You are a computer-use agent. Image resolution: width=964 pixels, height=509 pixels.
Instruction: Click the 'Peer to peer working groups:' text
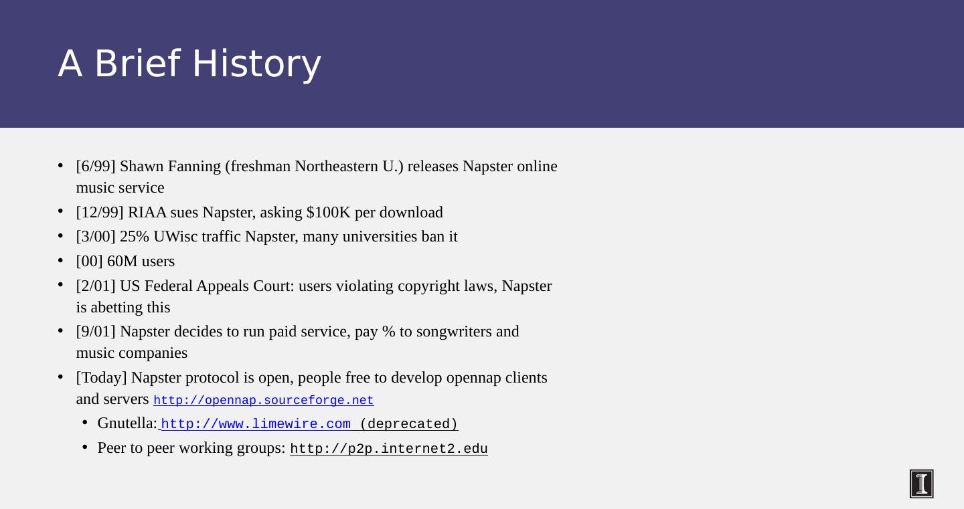click(x=191, y=448)
